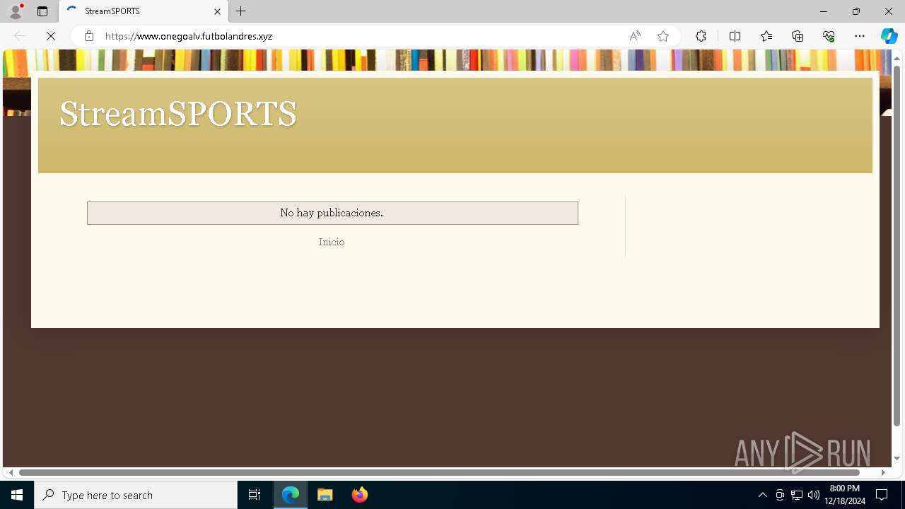Viewport: 905px width, 509px height.
Task: Open the Extensions puzzle icon
Action: 701,36
